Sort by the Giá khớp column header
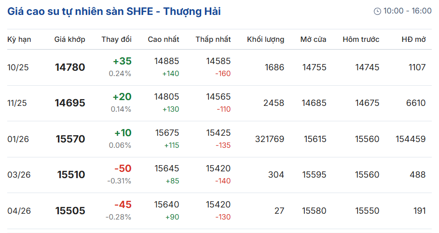This screenshot has width=439, height=233. (x=69, y=39)
